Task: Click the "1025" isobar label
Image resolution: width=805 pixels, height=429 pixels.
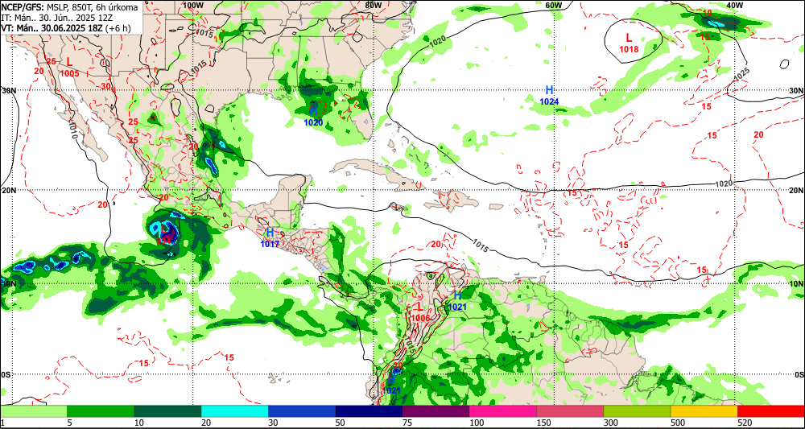Action: (741, 74)
